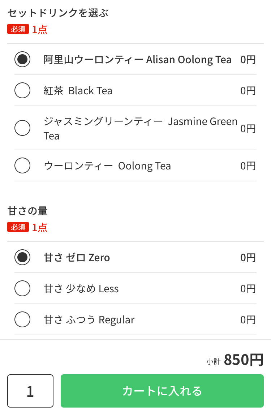
Task: Set sweetness to ゼロ Zero radio button
Action: click(22, 258)
